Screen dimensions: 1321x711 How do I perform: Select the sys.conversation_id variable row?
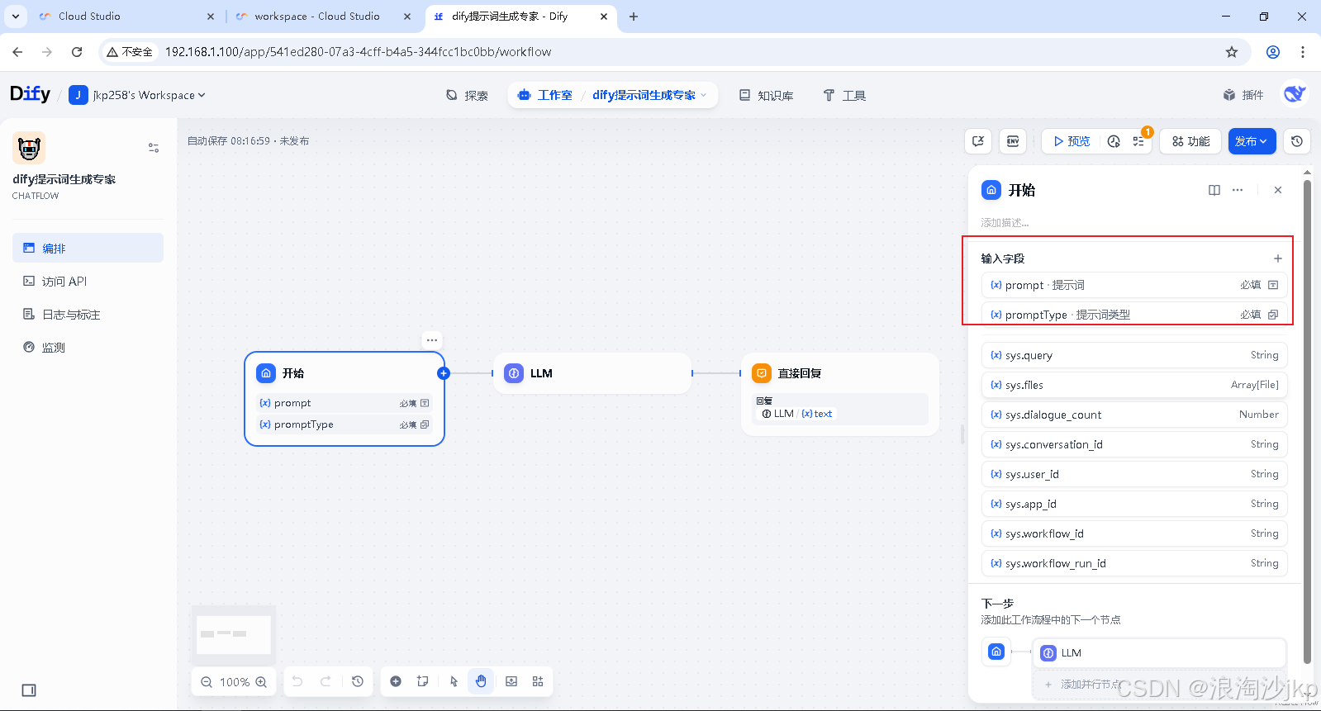(x=1134, y=444)
